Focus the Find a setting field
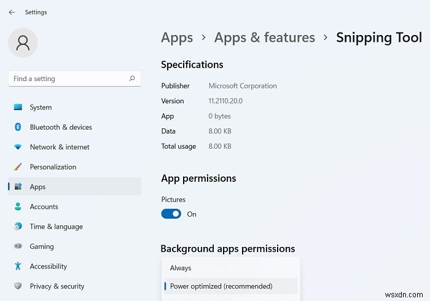Screen dimensions: 430x301 click(x=74, y=79)
